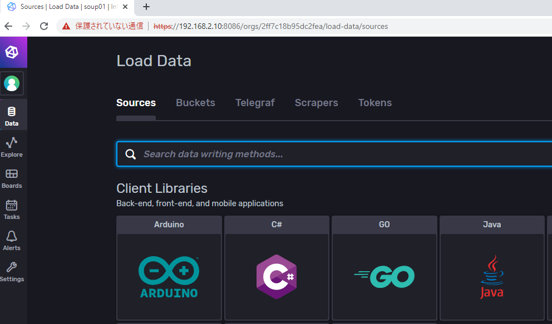This screenshot has width=552, height=324.
Task: Select the Arduino client library card
Action: [x=169, y=268]
